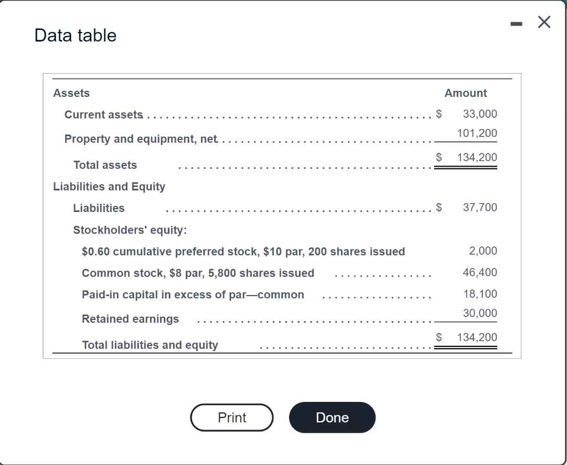Click the 101,200 property amount
This screenshot has width=567, height=465.
(x=477, y=133)
